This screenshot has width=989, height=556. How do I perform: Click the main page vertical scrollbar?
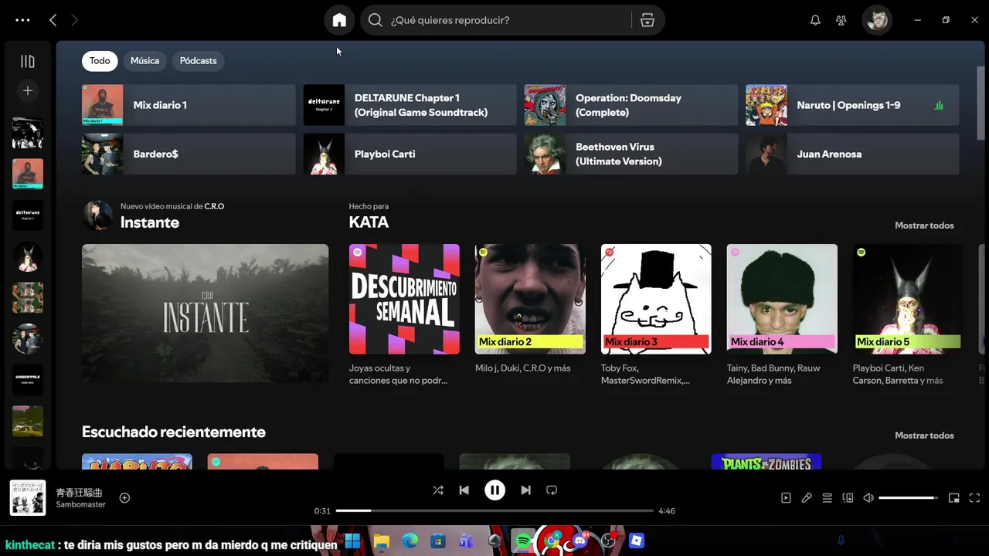tap(981, 104)
